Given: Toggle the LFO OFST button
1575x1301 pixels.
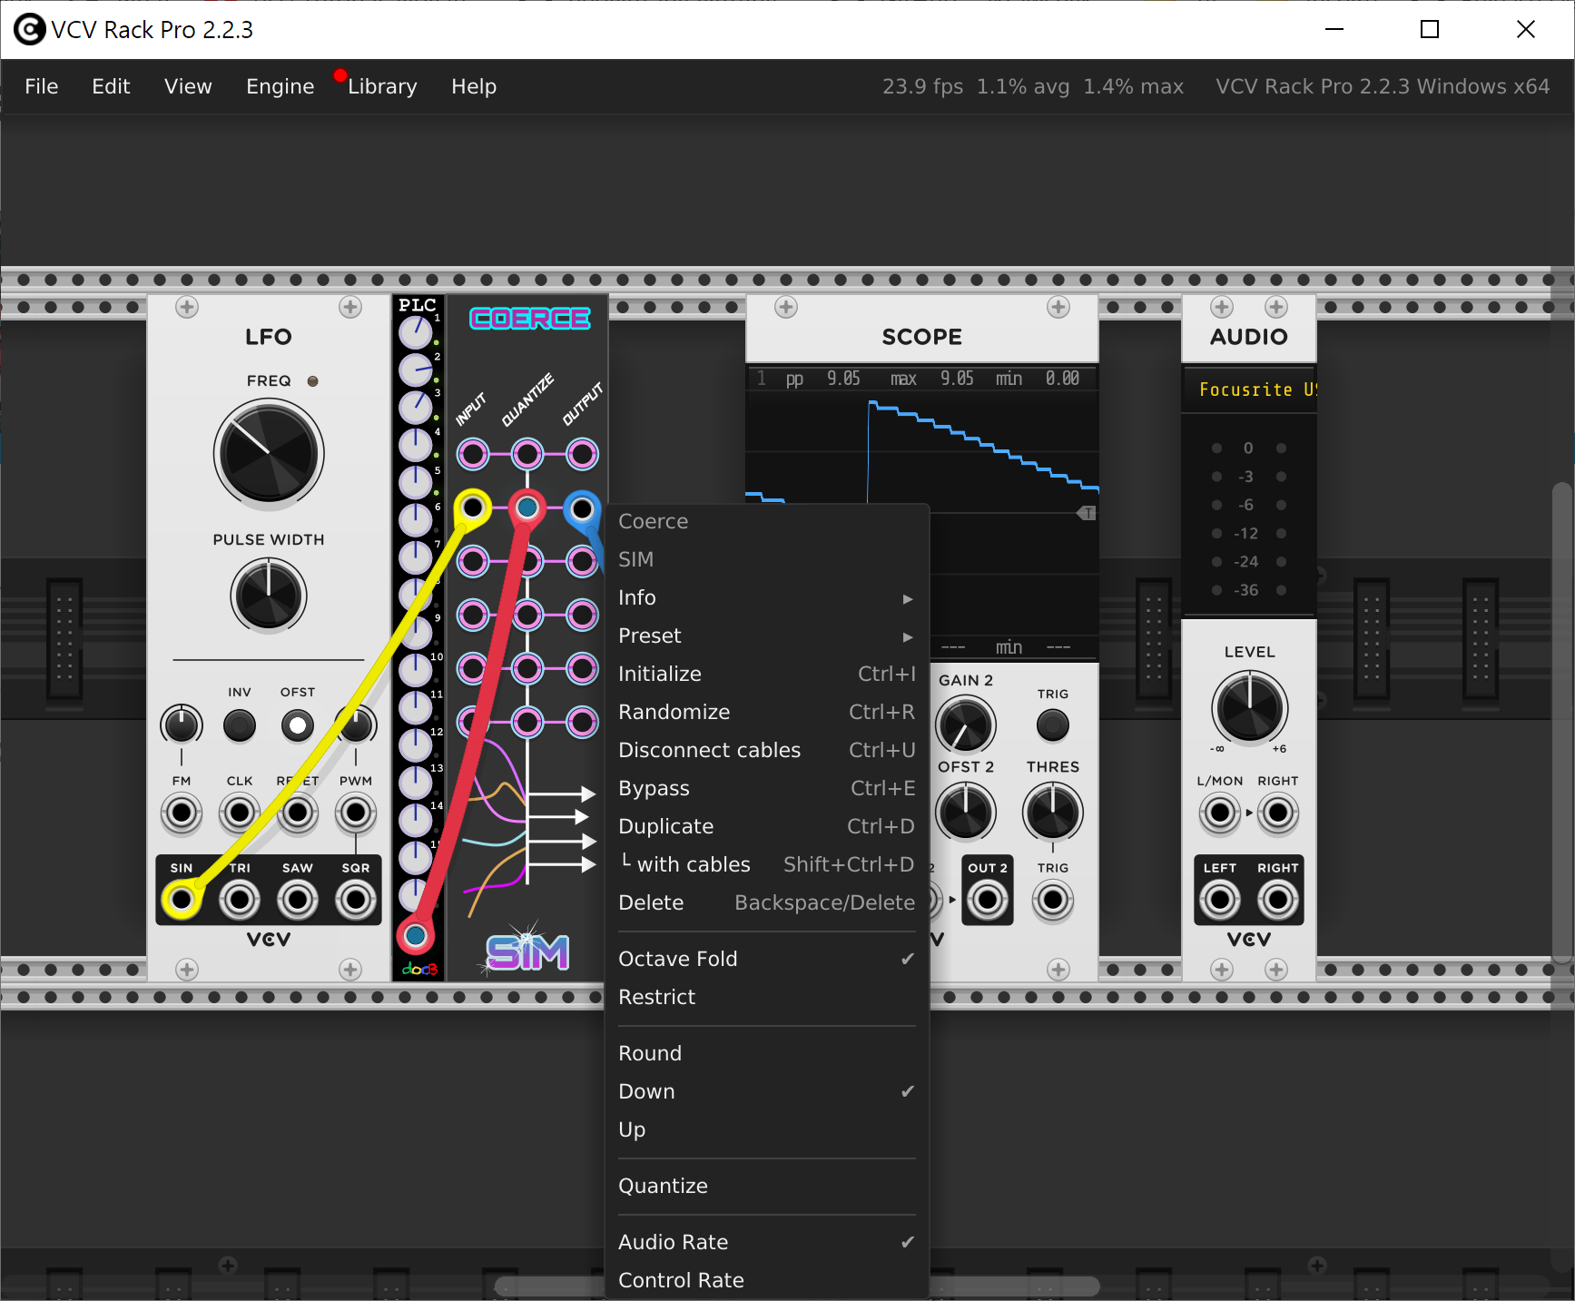Looking at the screenshot, I should click(297, 725).
